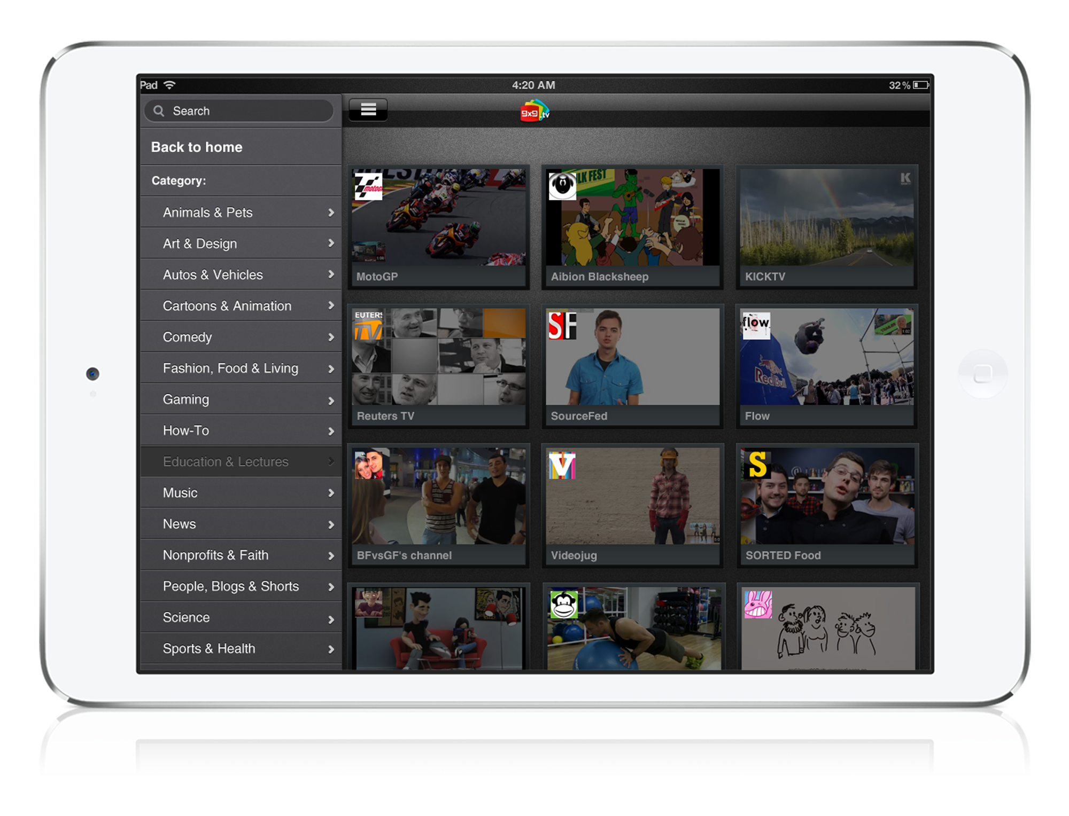
Task: Select Education & Lectures category
Action: pyautogui.click(x=226, y=462)
